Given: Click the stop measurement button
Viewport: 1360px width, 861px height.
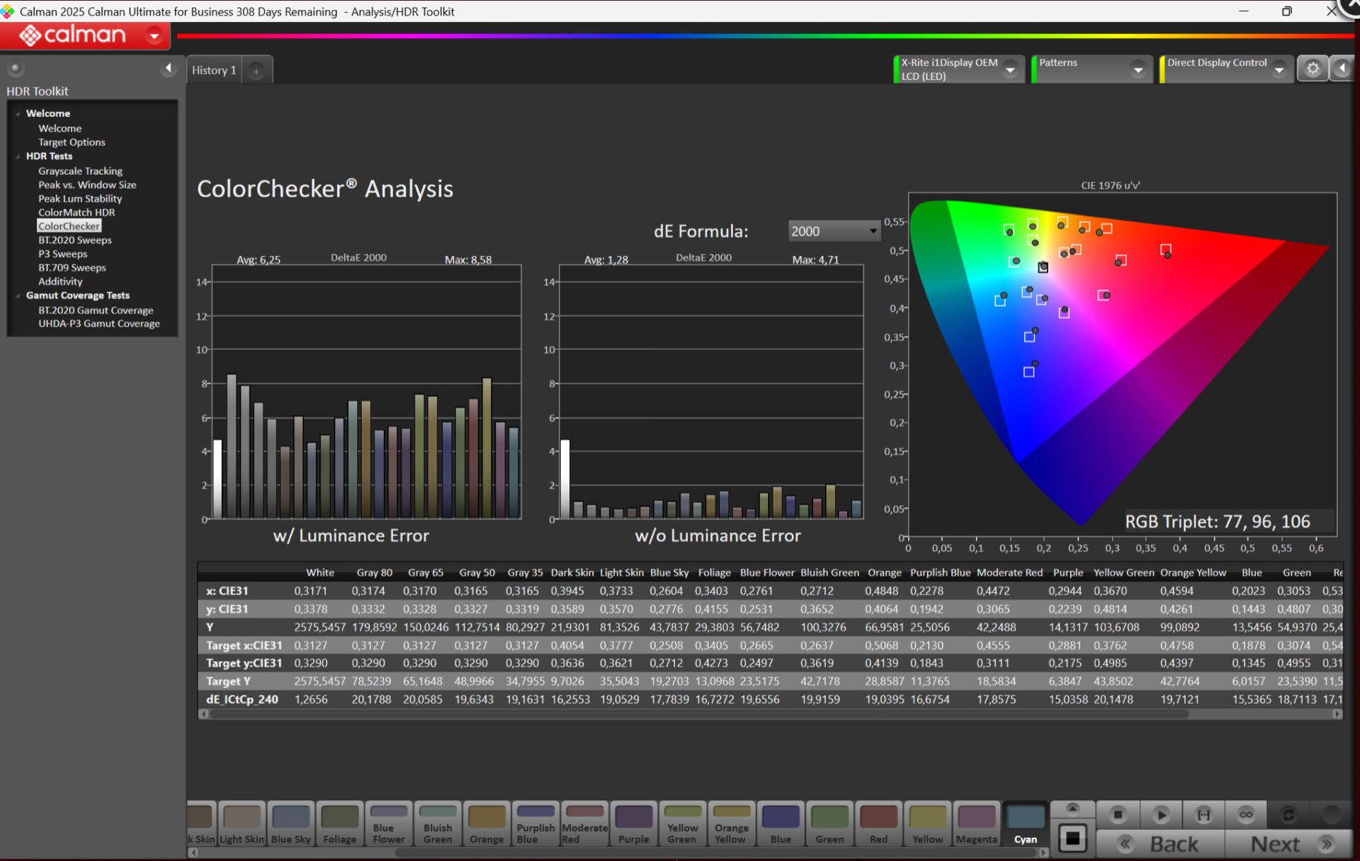Looking at the screenshot, I should (x=1118, y=814).
